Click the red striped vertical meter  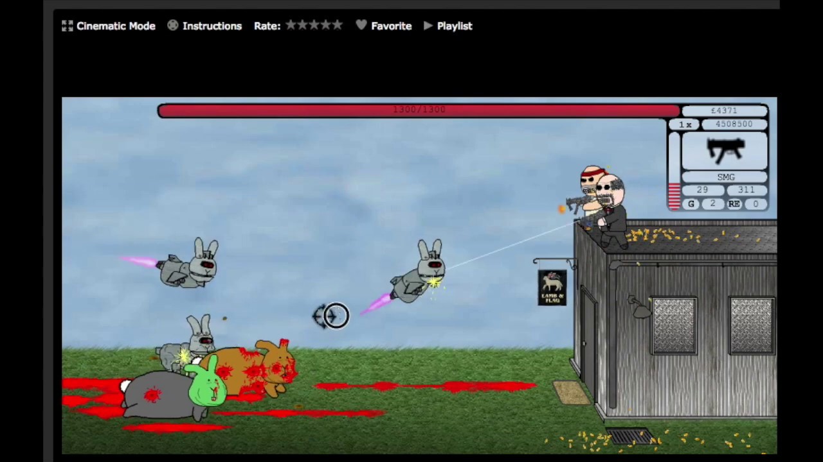[x=674, y=171]
